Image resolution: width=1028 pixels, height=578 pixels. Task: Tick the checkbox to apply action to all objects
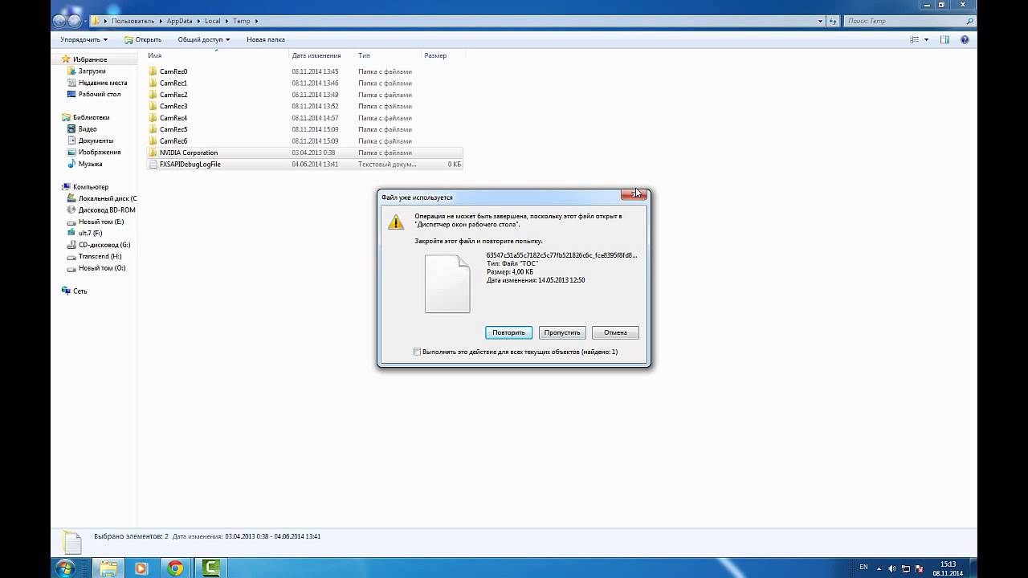[417, 352]
